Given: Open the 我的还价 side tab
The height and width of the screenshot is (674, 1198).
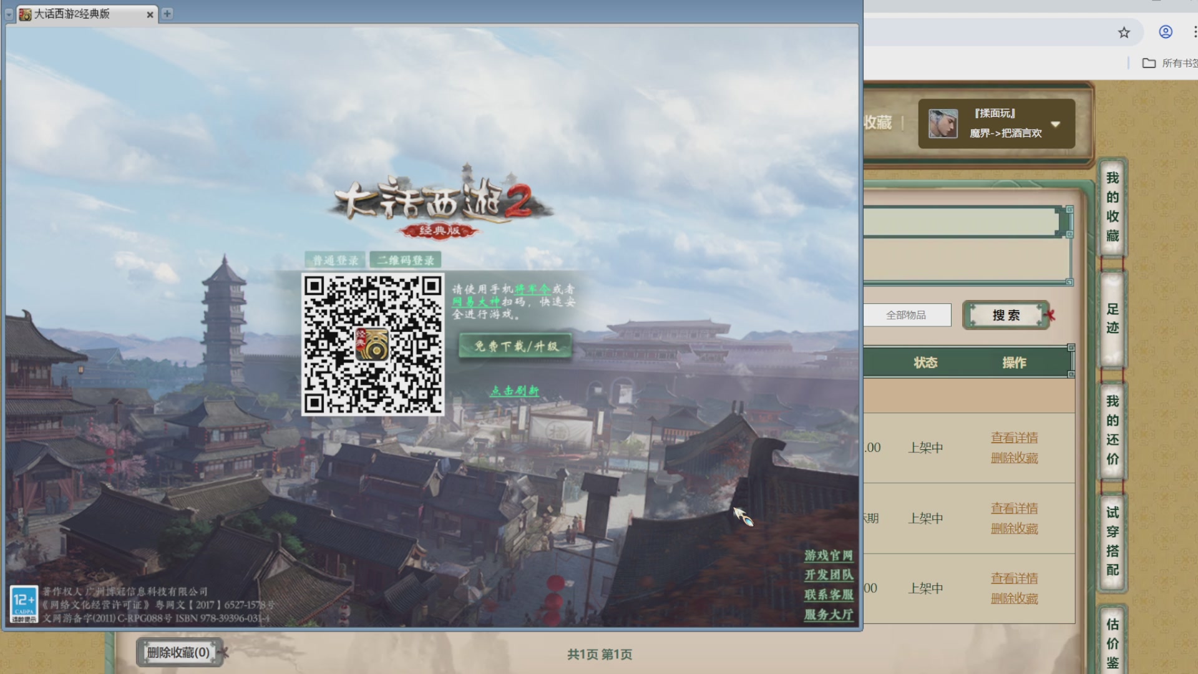Looking at the screenshot, I should [1113, 430].
